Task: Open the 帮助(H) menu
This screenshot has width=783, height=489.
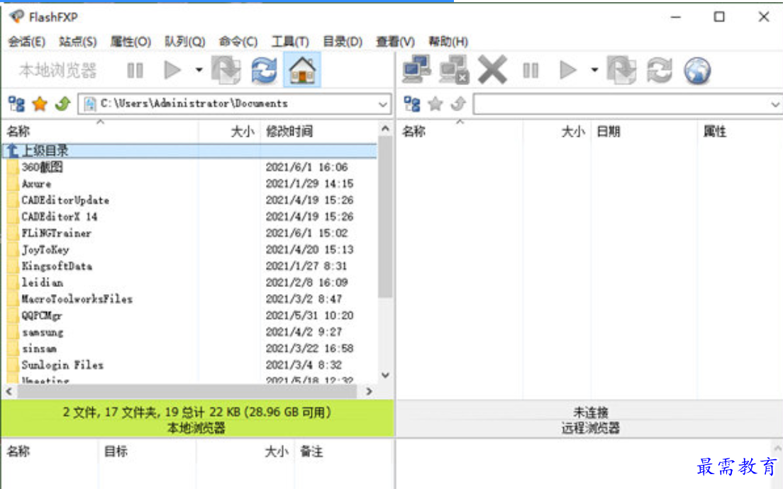Action: pyautogui.click(x=448, y=41)
